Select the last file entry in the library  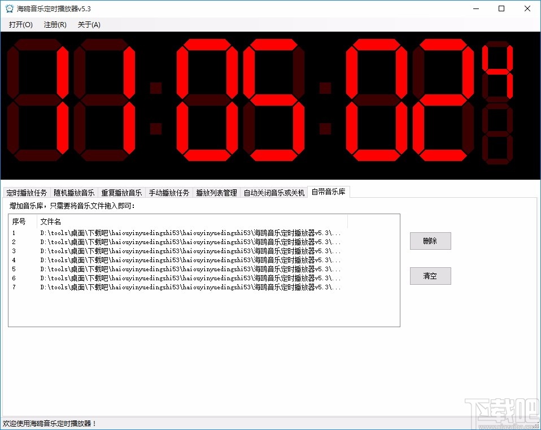click(169, 287)
